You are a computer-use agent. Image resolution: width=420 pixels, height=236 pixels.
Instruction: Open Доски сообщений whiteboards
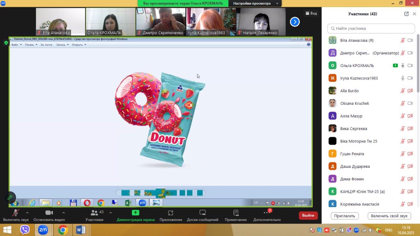pos(202,215)
